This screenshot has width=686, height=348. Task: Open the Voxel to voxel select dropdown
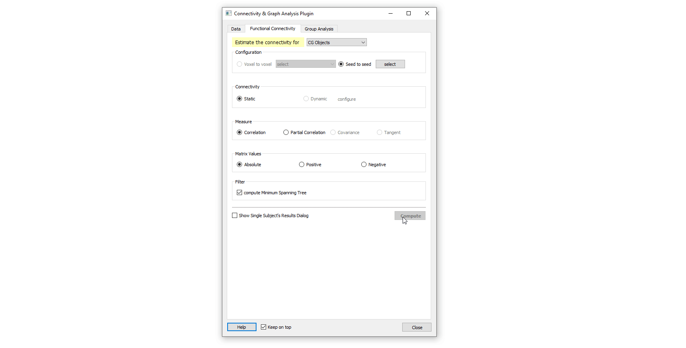tap(305, 64)
